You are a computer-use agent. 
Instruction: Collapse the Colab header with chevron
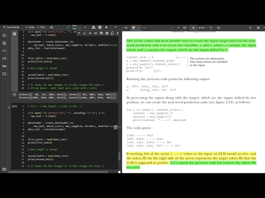pyautogui.click(x=116, y=27)
